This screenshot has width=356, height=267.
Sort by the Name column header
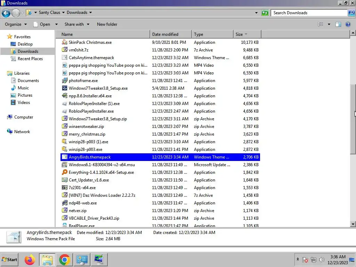(x=103, y=34)
